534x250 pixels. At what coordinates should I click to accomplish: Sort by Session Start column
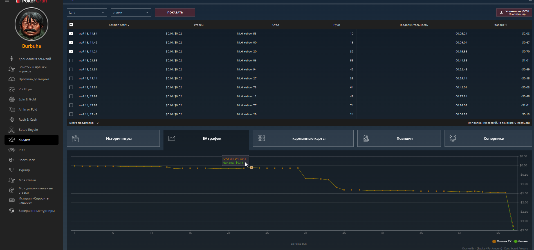pyautogui.click(x=119, y=25)
